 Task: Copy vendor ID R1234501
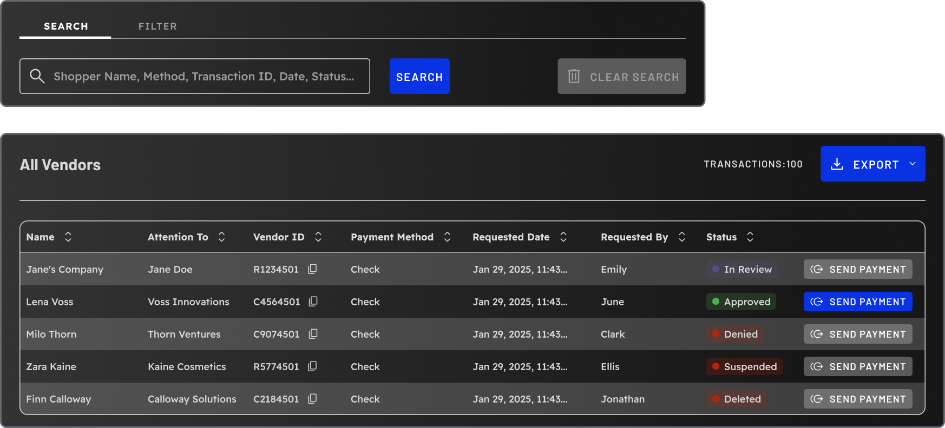click(312, 269)
